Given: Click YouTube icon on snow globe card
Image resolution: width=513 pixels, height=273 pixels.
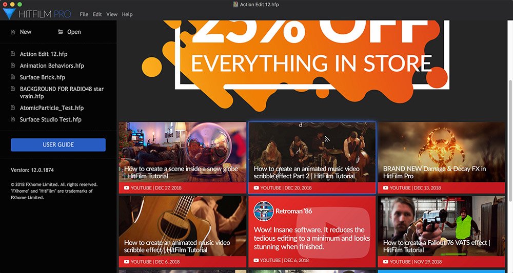Looking at the screenshot, I should pyautogui.click(x=126, y=188).
